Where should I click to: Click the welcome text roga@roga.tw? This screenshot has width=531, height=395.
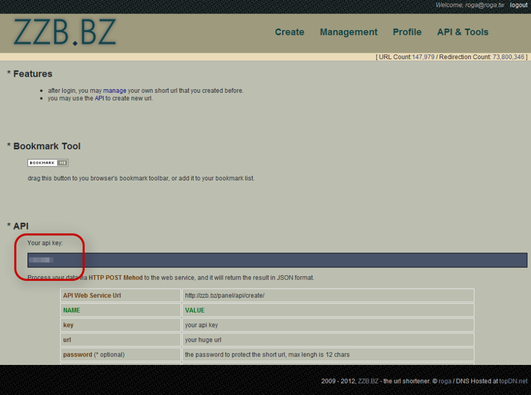[x=485, y=5]
